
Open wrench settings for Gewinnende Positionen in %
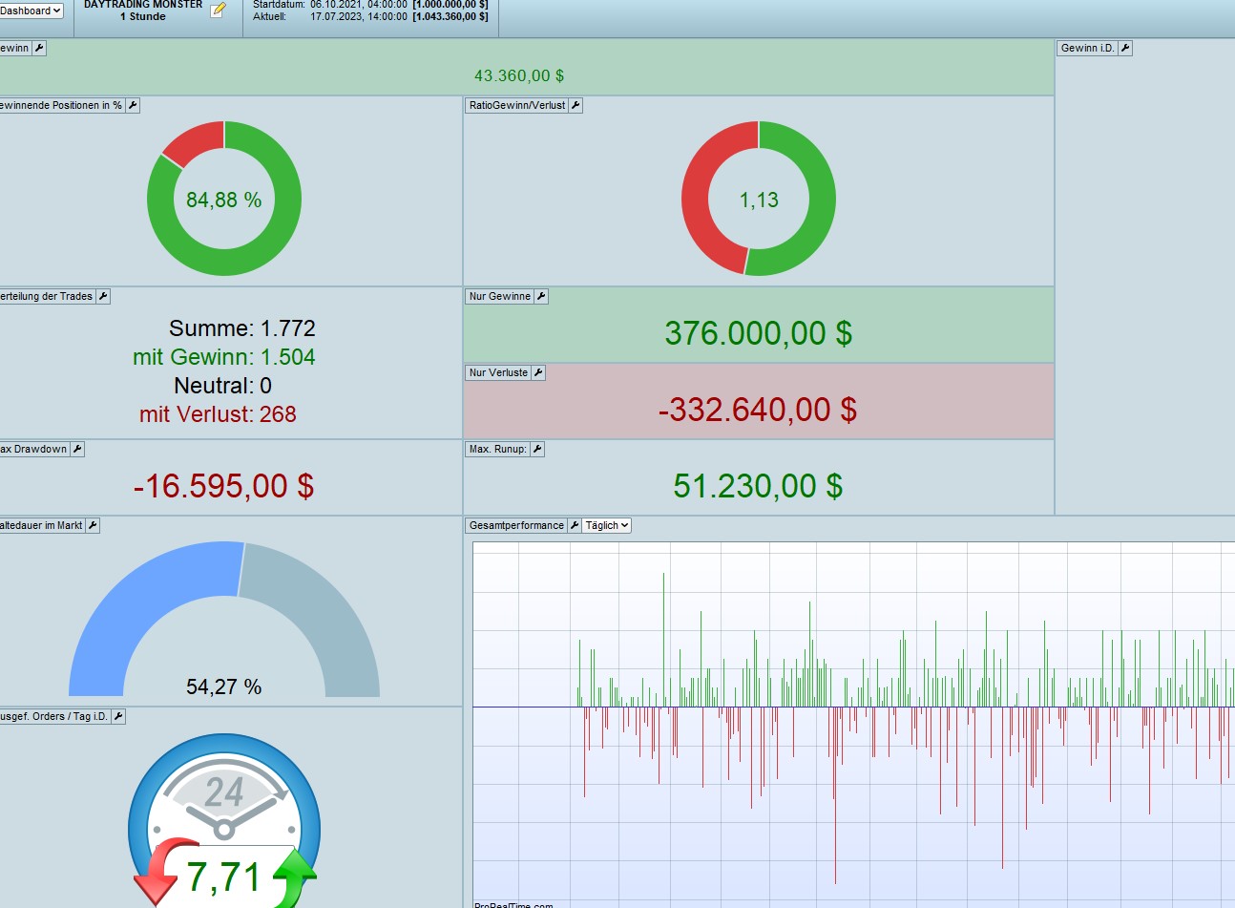pyautogui.click(x=133, y=105)
